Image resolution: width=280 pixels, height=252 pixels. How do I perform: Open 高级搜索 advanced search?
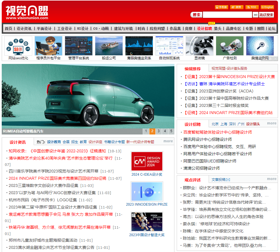tap(266, 15)
